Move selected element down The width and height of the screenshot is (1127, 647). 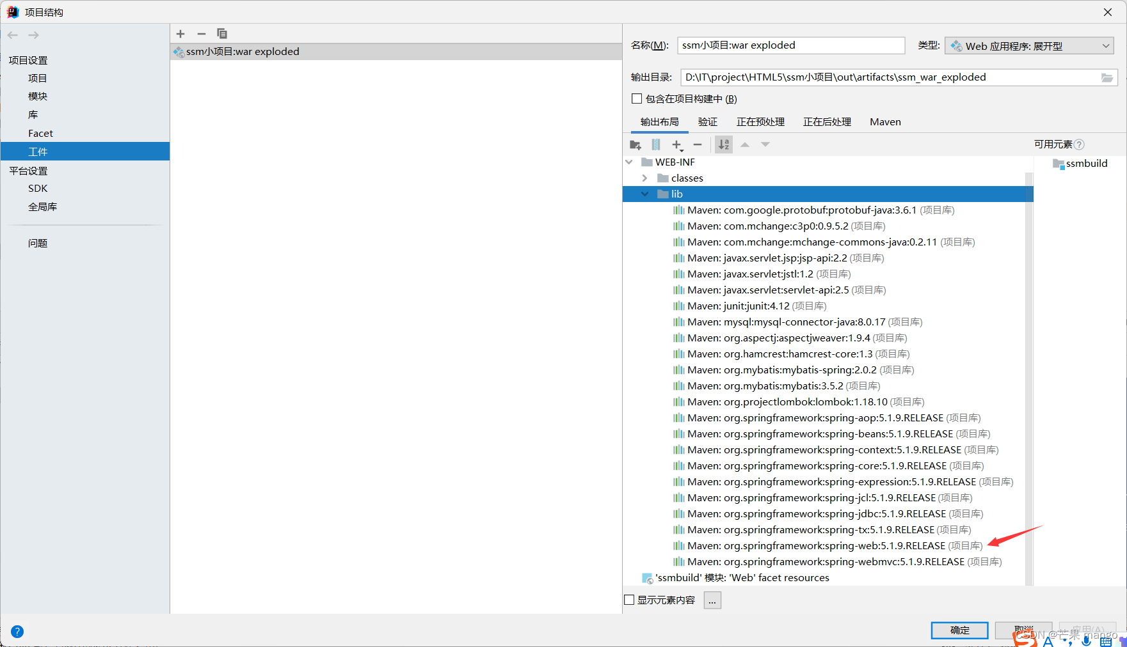(x=765, y=145)
